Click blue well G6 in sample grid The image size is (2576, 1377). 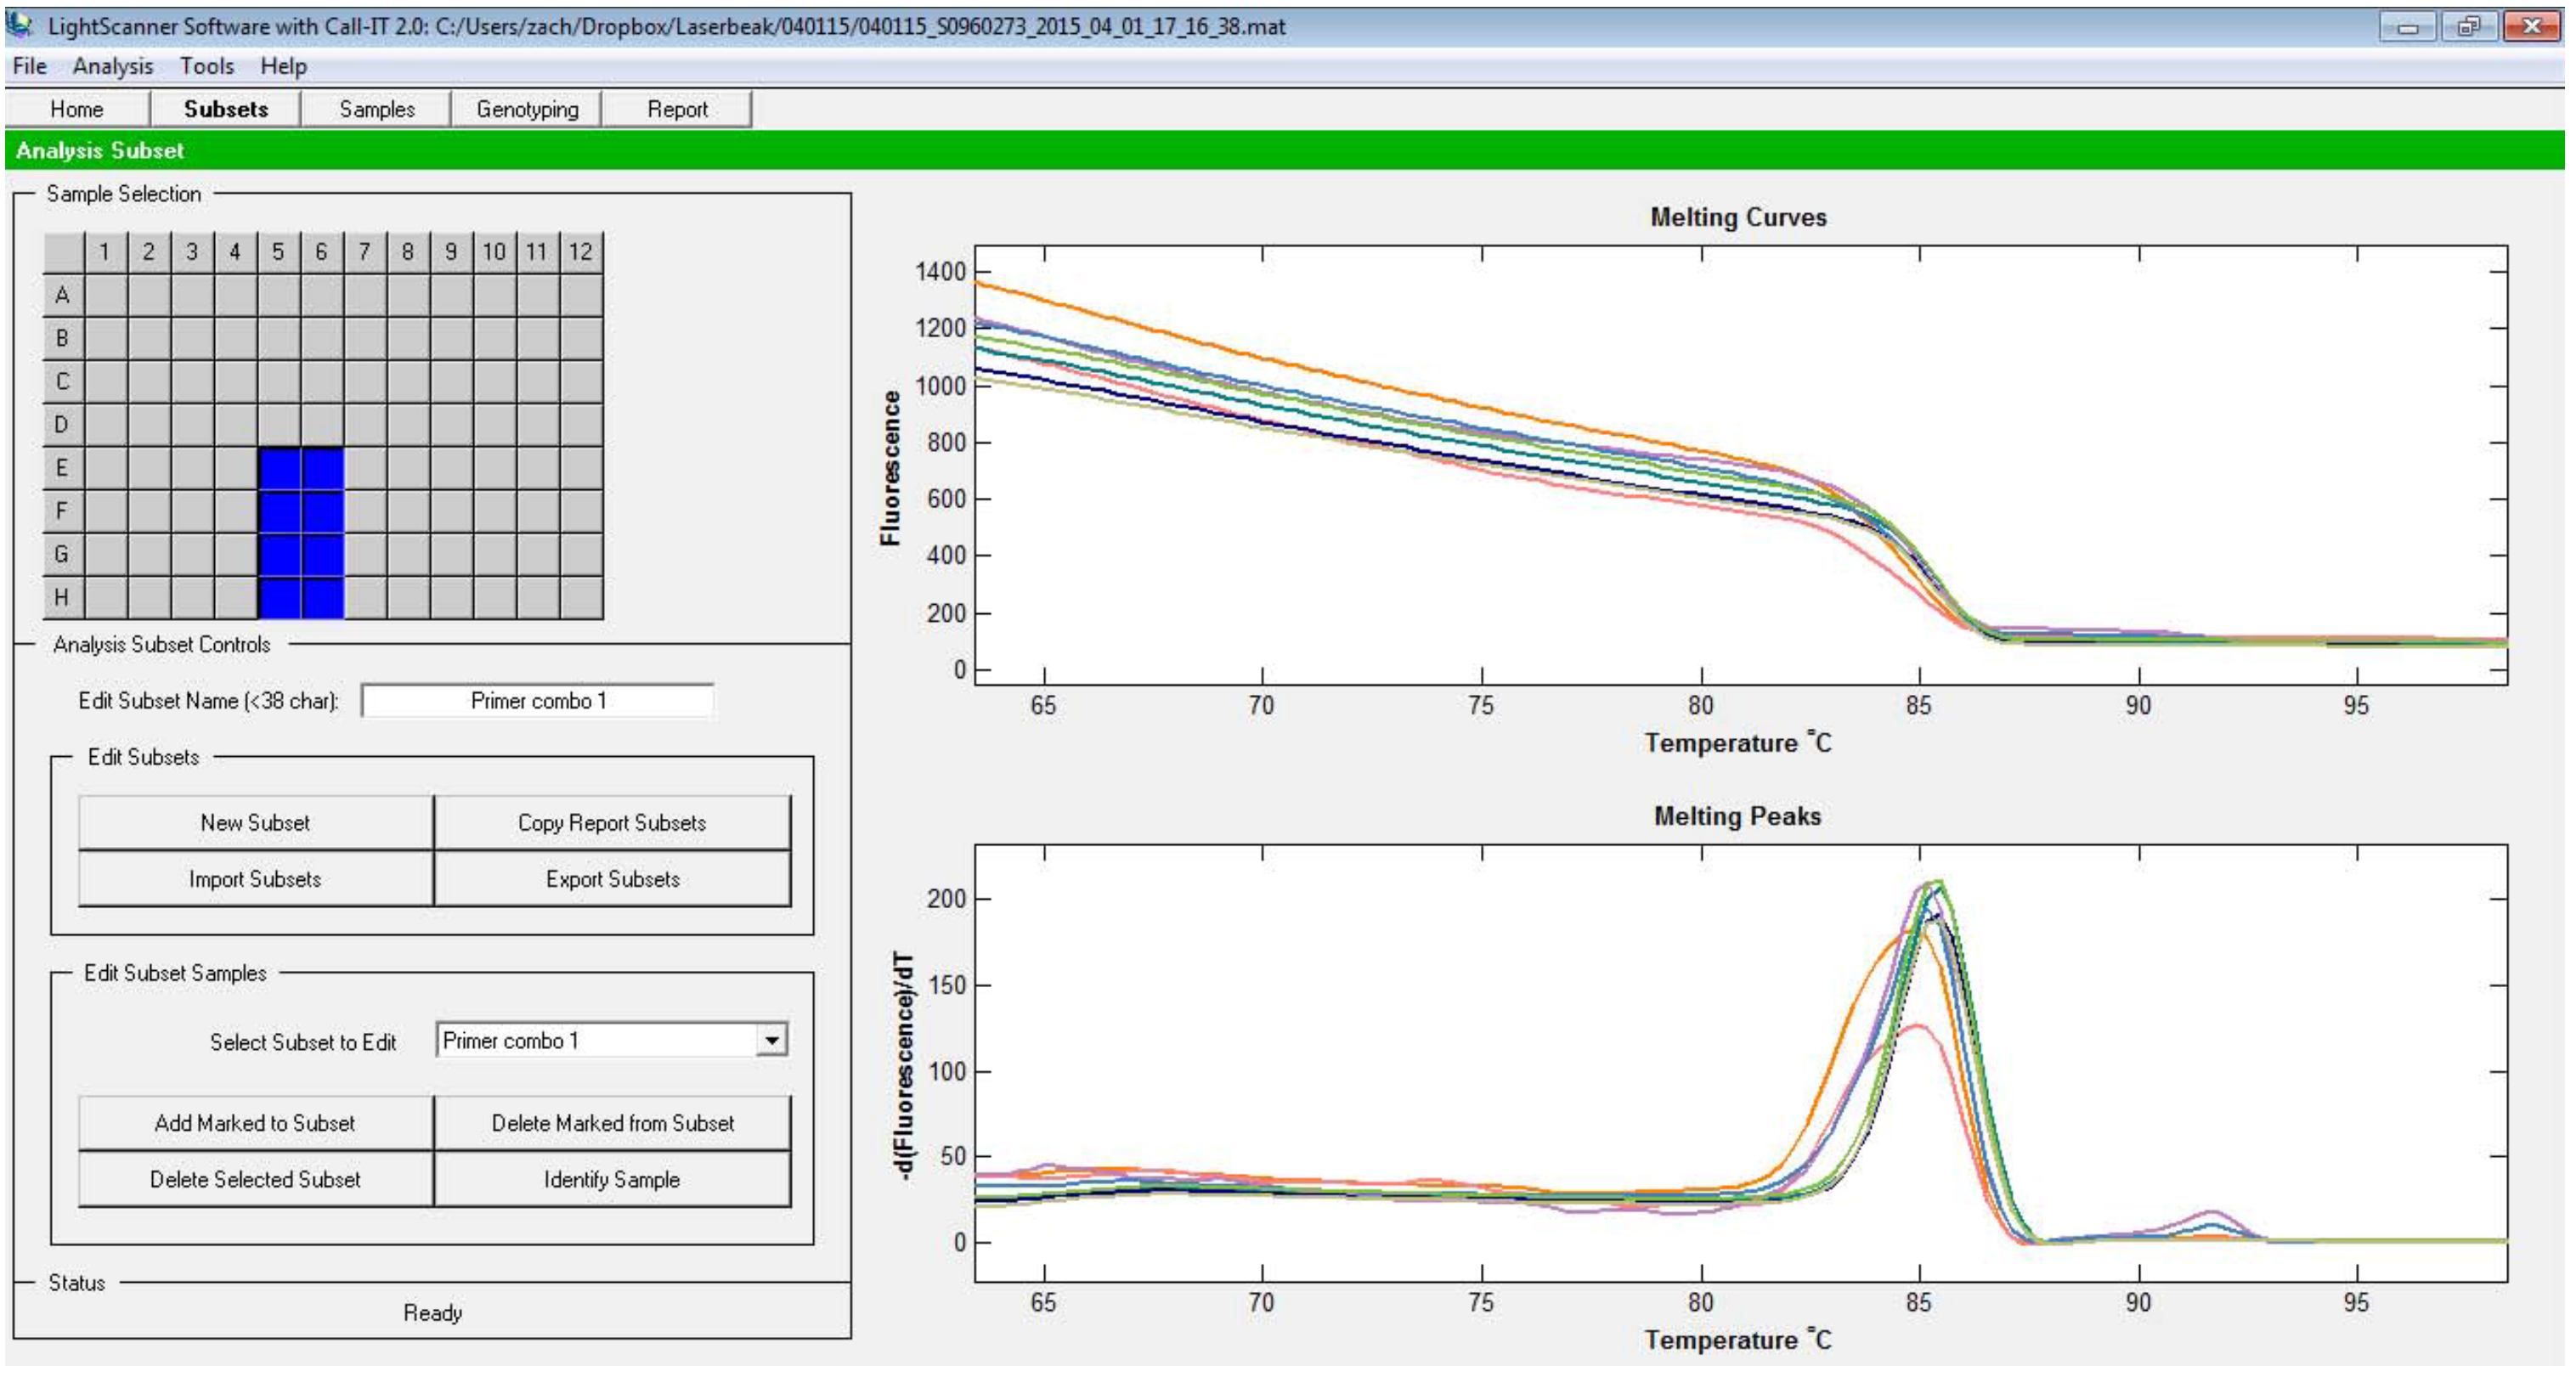[x=321, y=554]
